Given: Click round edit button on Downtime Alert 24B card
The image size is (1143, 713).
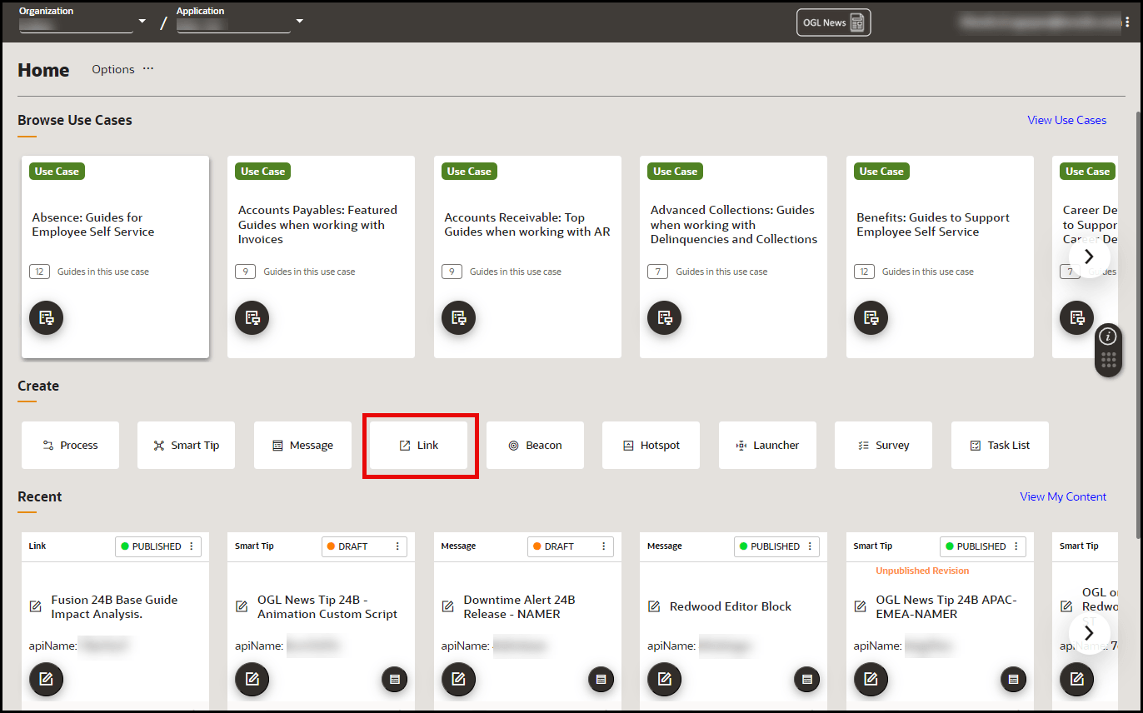Looking at the screenshot, I should (x=458, y=679).
